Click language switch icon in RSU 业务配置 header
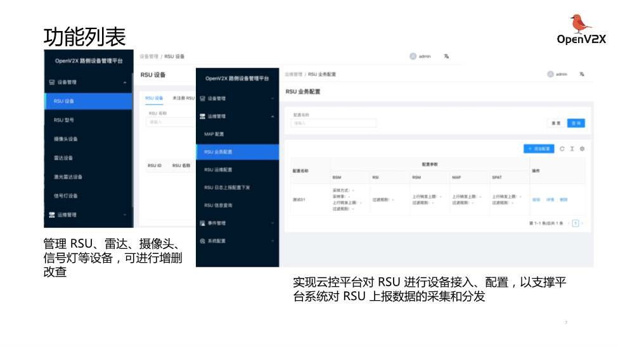The width and height of the screenshot is (618, 347). [x=582, y=74]
